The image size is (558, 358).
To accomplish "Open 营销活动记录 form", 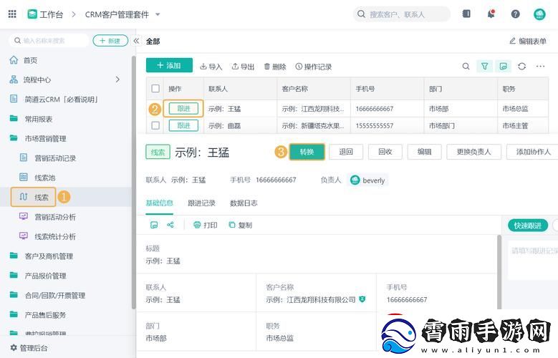I will (55, 158).
